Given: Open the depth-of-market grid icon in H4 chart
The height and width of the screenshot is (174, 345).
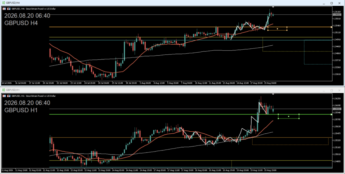Looking at the screenshot, I should [x=4, y=9].
